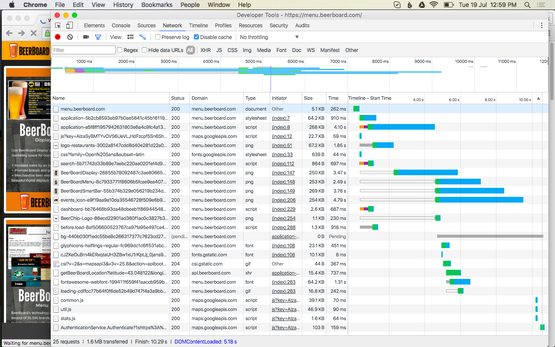Click Chrome's forward arrow in the browser window
Screen dimensions: 555x347
pyautogui.click(x=21, y=33)
